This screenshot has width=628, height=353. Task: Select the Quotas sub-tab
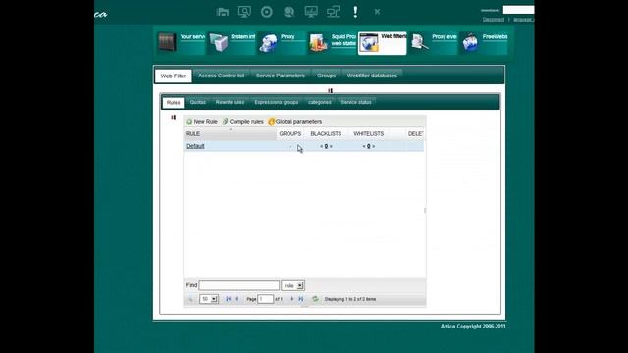(x=198, y=102)
